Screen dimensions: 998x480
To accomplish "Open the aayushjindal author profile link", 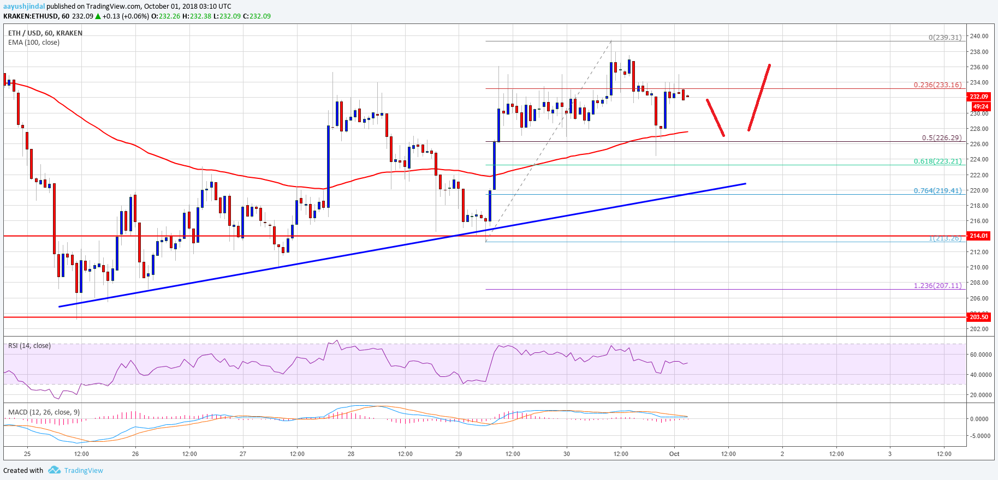I will (x=24, y=7).
